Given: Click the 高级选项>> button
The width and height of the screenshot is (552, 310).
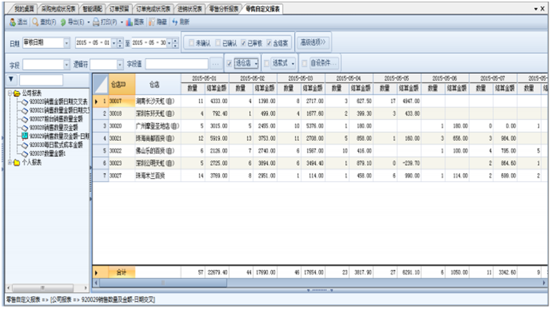Looking at the screenshot, I should [x=315, y=43].
